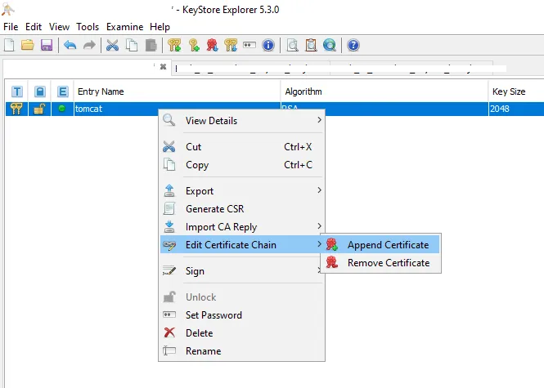Image resolution: width=544 pixels, height=388 pixels.
Task: Select Generate CSR in the context menu
Action: 242,209
